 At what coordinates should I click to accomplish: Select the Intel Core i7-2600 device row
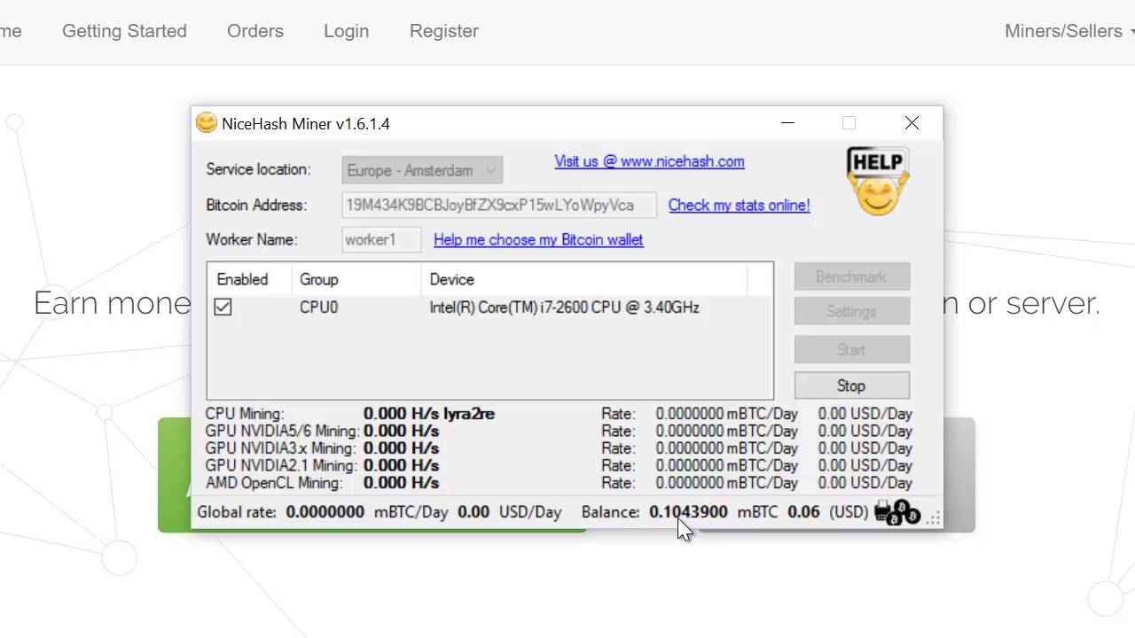click(489, 307)
